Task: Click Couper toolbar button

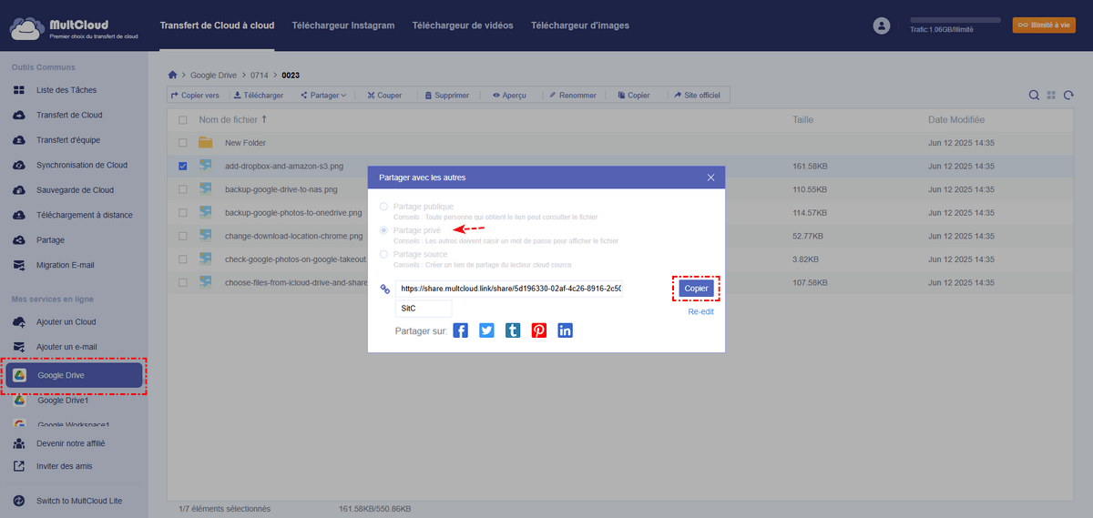Action: (x=384, y=95)
